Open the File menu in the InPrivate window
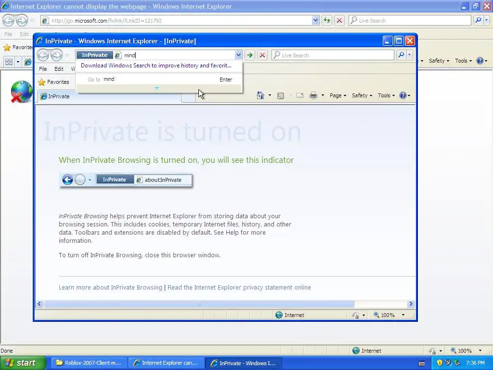The width and height of the screenshot is (493, 370). coord(43,68)
